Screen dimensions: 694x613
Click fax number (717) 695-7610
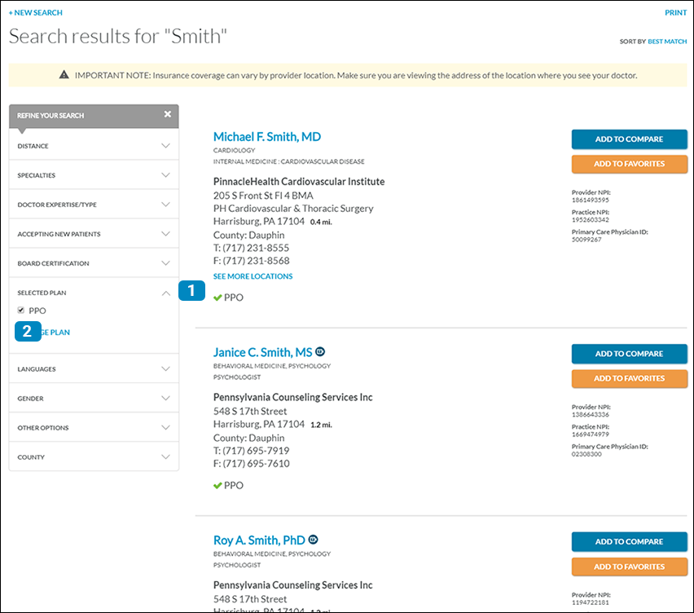(x=256, y=463)
